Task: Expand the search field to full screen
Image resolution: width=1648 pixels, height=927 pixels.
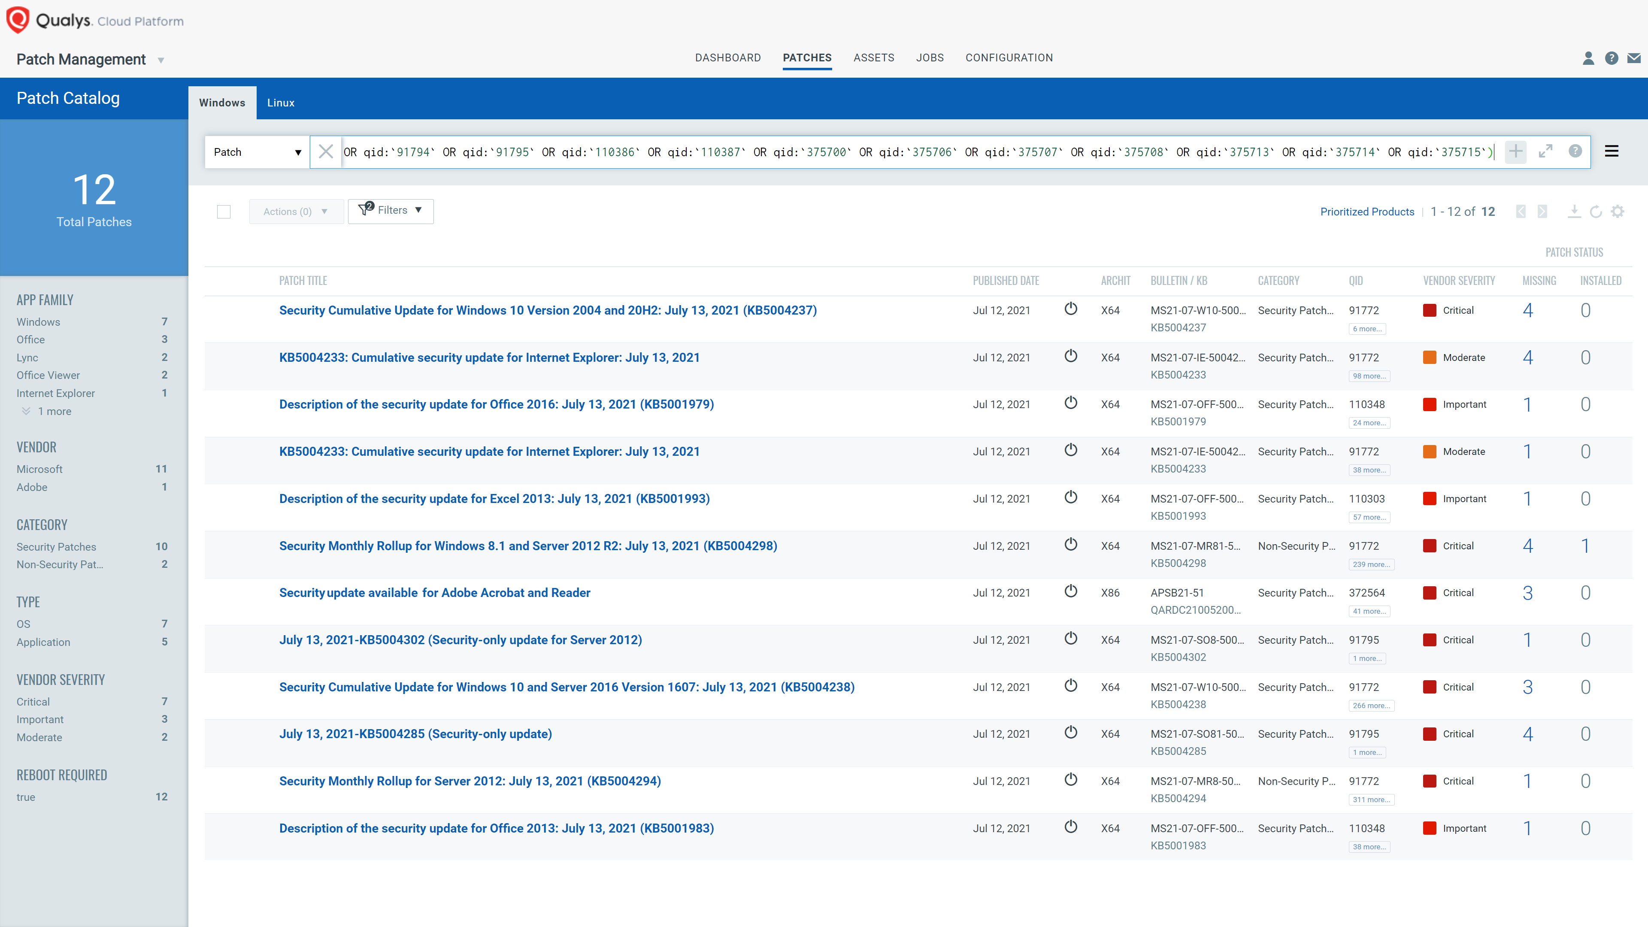Action: (1546, 151)
